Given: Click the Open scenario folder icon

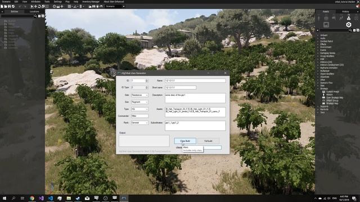Looking at the screenshot, I should click(6, 6).
